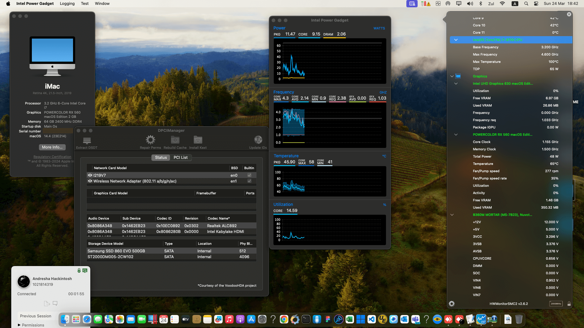Open chat in the remote session window
The image size is (584, 328).
(55, 303)
